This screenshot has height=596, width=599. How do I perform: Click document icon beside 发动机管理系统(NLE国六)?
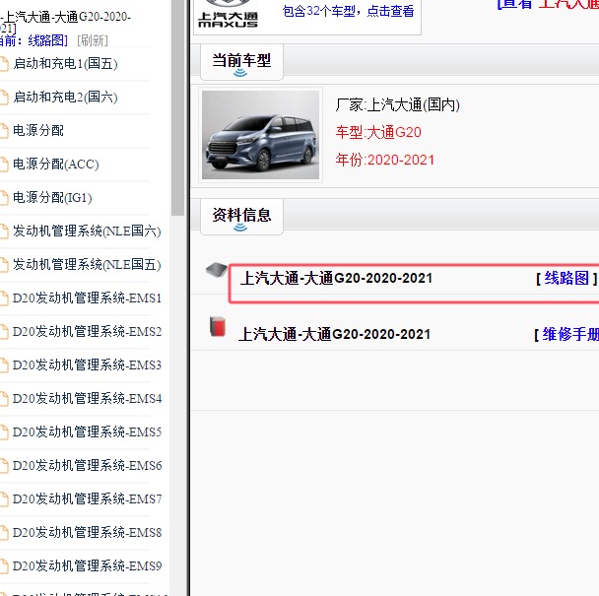coord(4,232)
